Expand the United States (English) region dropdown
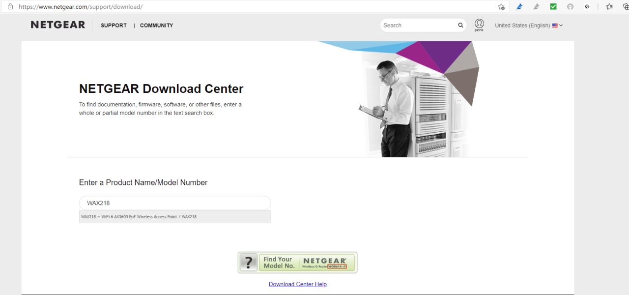The width and height of the screenshot is (629, 295). click(529, 26)
